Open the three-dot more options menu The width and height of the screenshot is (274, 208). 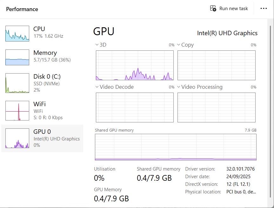click(264, 9)
